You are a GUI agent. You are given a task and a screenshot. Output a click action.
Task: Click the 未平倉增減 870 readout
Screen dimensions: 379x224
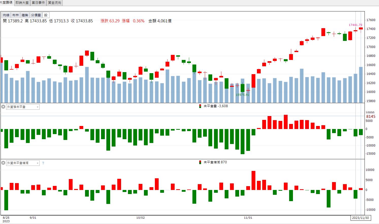215,162
